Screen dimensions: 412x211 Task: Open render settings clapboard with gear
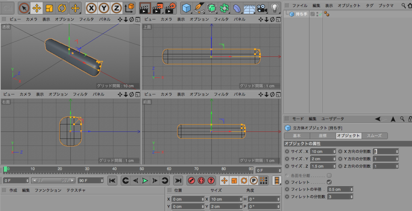point(171,8)
